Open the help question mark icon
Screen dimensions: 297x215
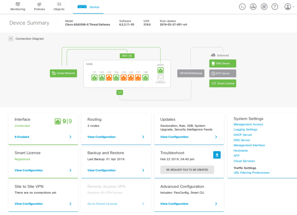pyautogui.click(x=275, y=7)
